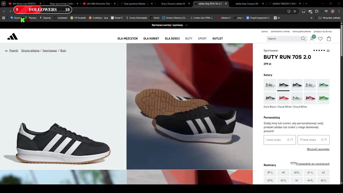The image size is (343, 193).
Task: Open the OUTLET menu
Action: click(x=218, y=39)
